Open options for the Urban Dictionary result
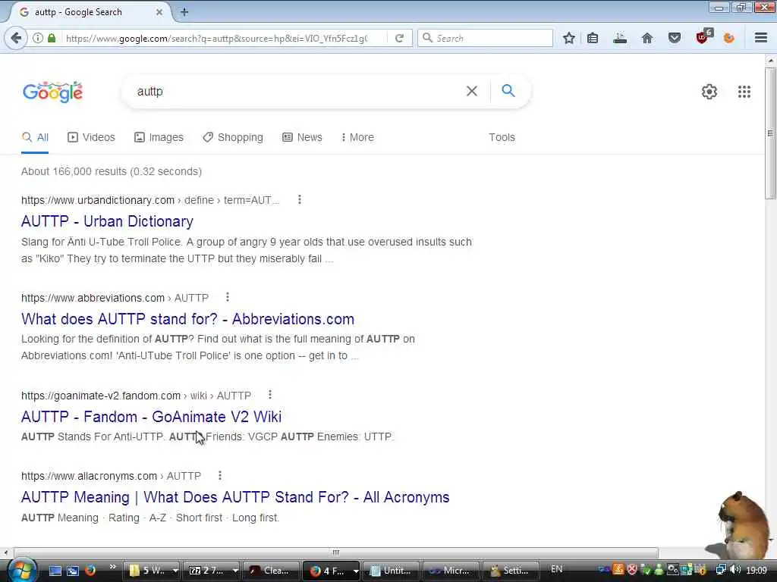 299,199
